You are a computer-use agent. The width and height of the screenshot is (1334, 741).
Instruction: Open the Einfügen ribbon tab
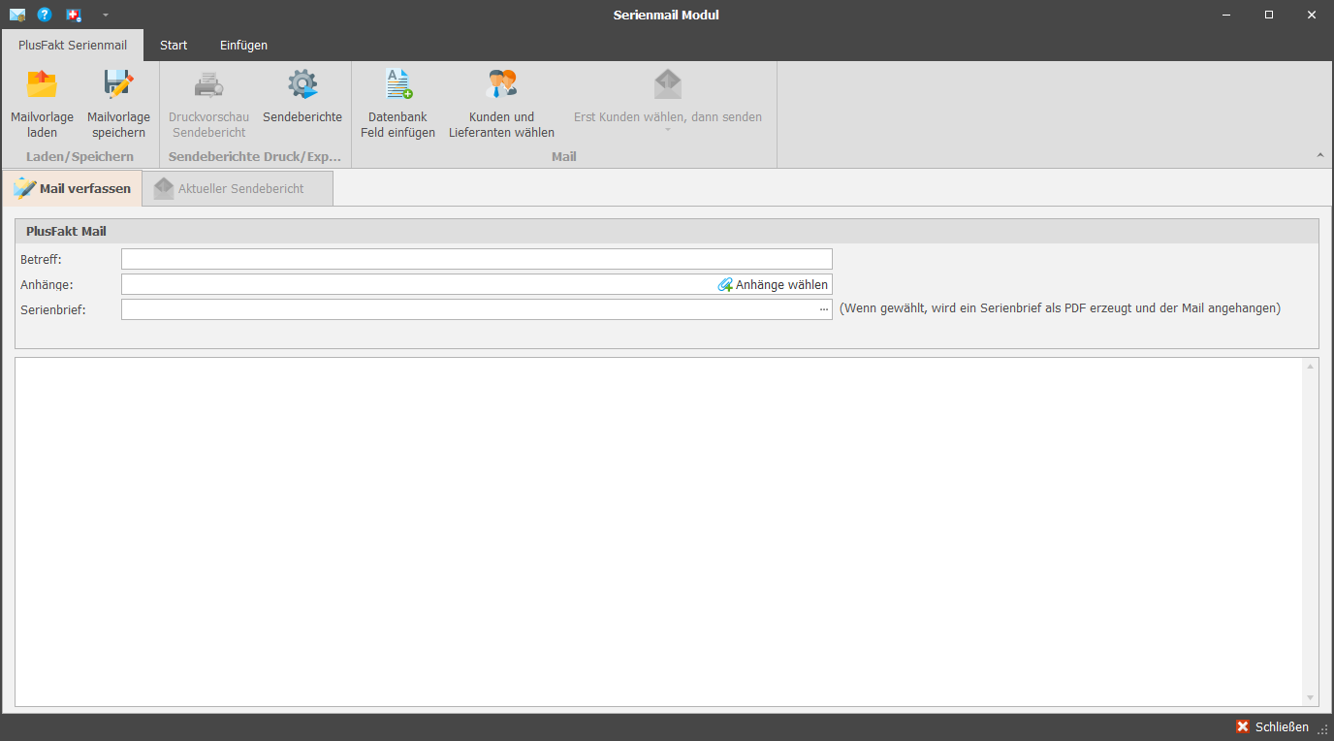(243, 46)
